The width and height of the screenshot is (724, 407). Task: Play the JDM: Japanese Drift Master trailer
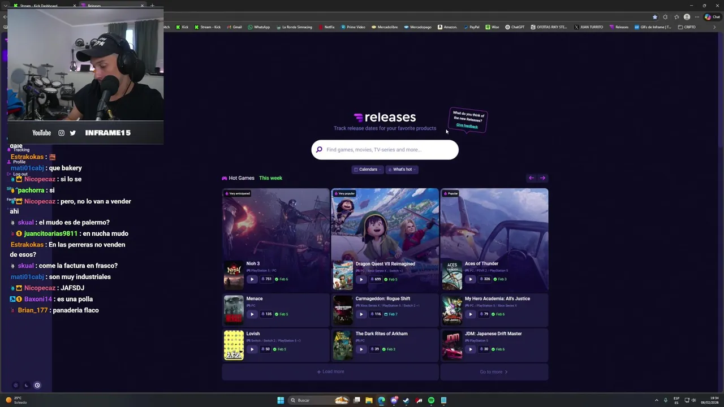coord(470,349)
